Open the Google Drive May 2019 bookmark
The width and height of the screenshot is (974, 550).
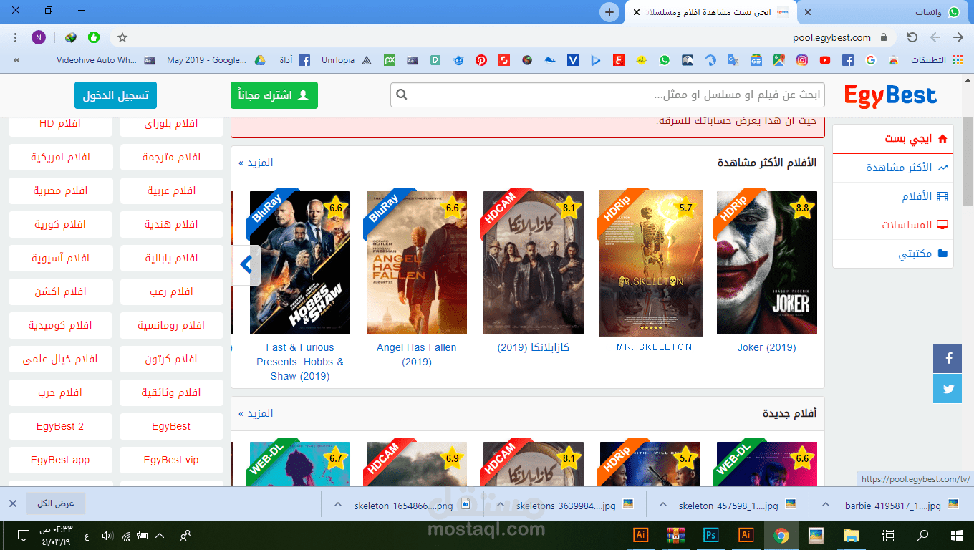216,61
